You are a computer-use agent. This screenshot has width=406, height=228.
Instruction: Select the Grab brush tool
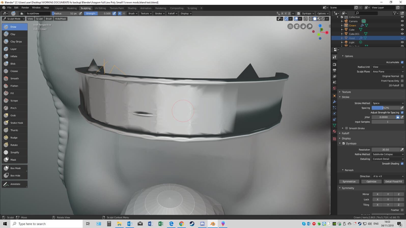click(x=15, y=115)
